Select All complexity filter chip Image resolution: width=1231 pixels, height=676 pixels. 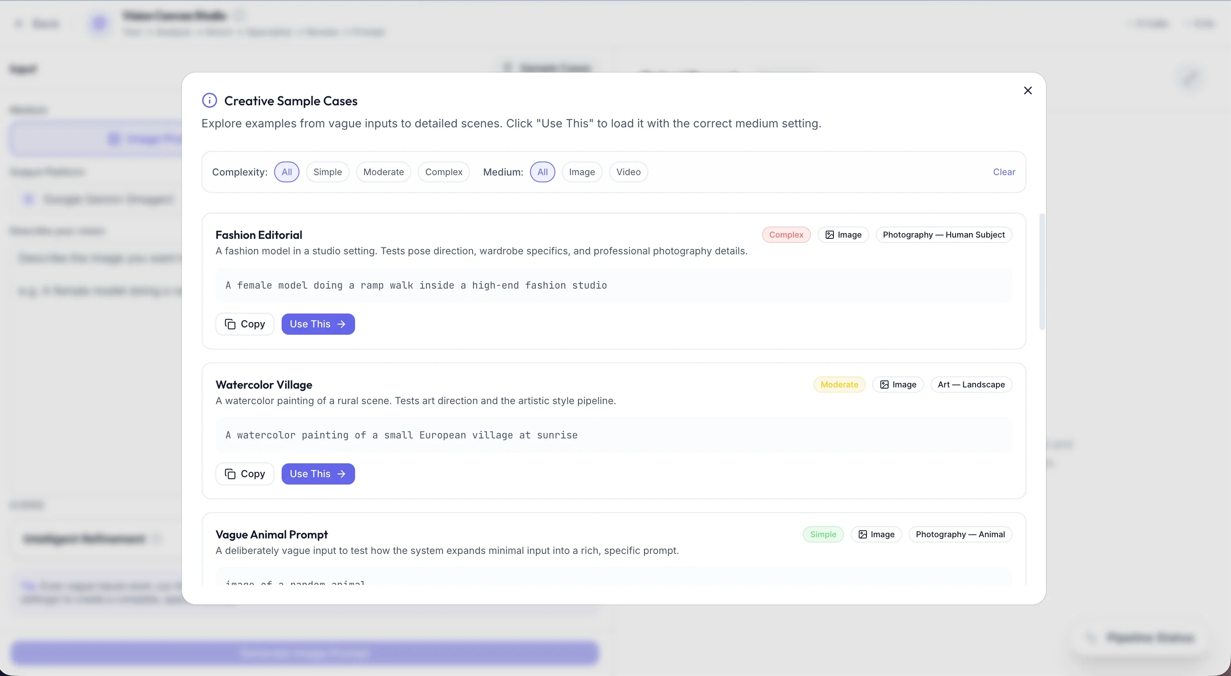(x=287, y=172)
